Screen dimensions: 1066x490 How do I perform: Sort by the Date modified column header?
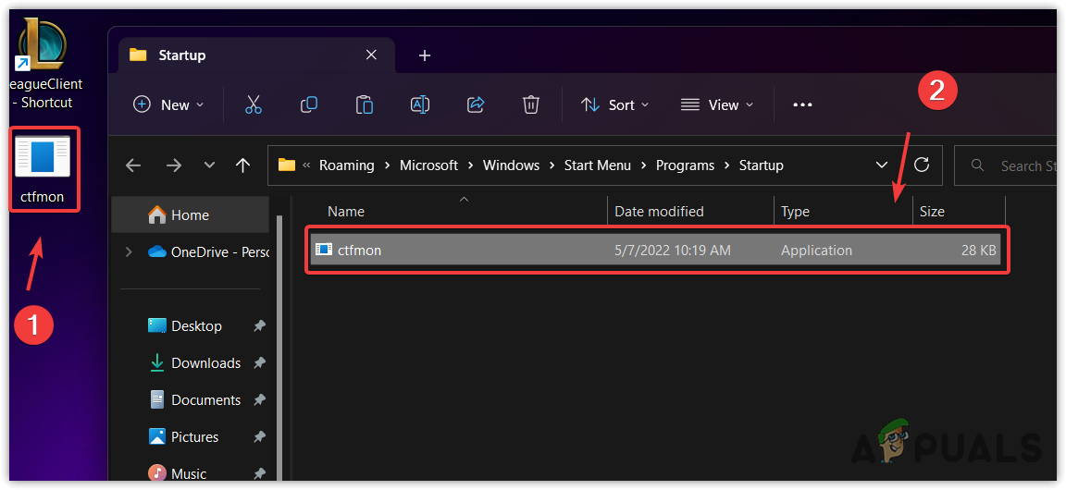690,212
